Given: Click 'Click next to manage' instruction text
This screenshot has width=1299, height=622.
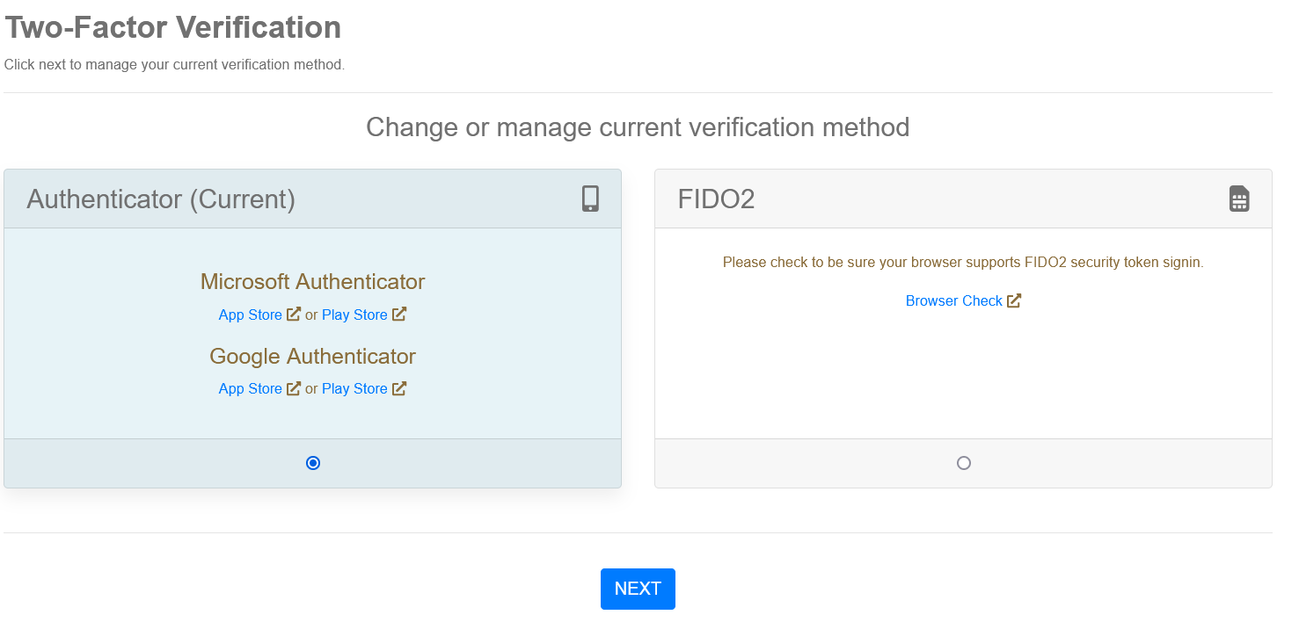Looking at the screenshot, I should [174, 65].
